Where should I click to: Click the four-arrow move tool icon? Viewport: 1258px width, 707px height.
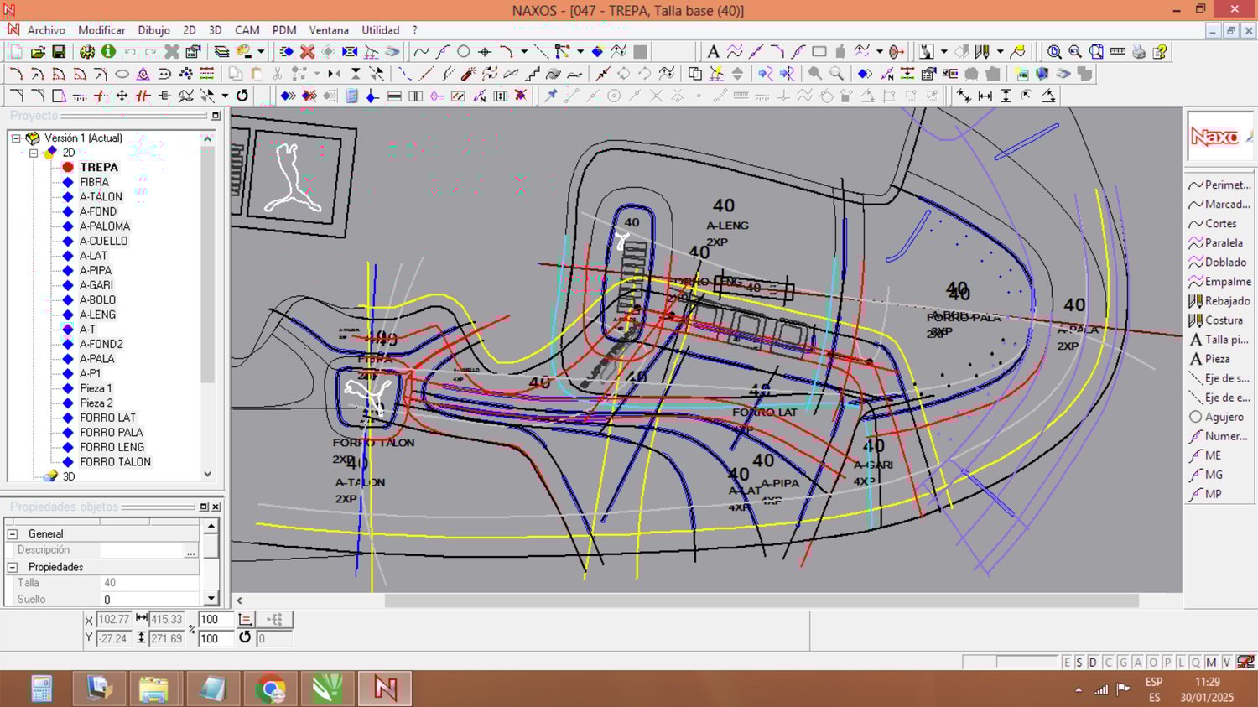click(x=122, y=96)
